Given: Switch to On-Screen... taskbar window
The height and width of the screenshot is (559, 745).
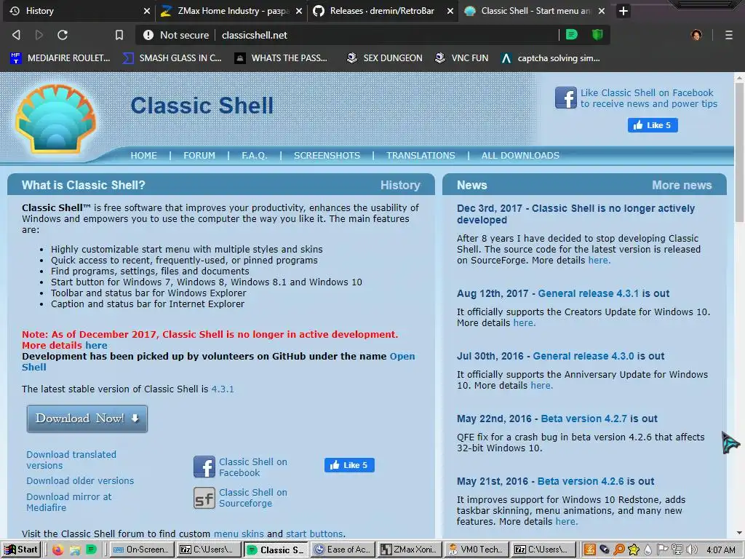Looking at the screenshot, I should point(142,550).
